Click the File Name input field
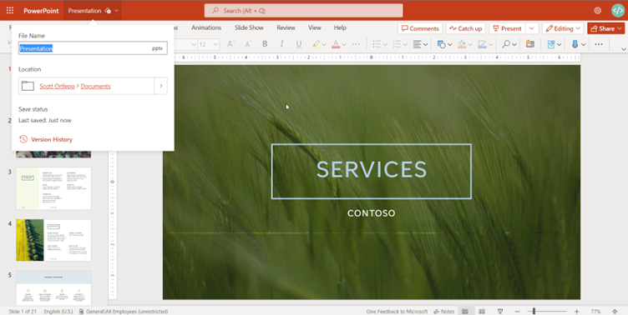The height and width of the screenshot is (315, 628). point(93,48)
